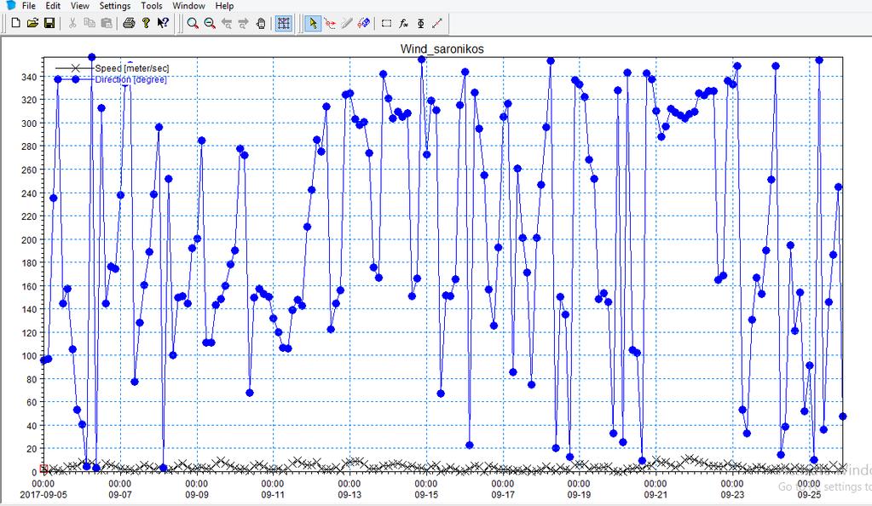The height and width of the screenshot is (506, 872).
Task: Select the move point tool
Action: coord(330,23)
